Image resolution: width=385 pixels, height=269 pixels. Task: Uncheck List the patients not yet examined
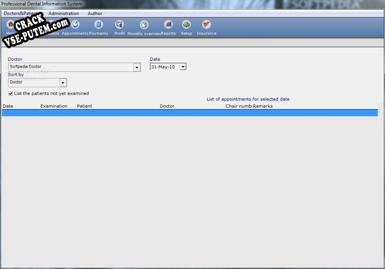(11, 93)
